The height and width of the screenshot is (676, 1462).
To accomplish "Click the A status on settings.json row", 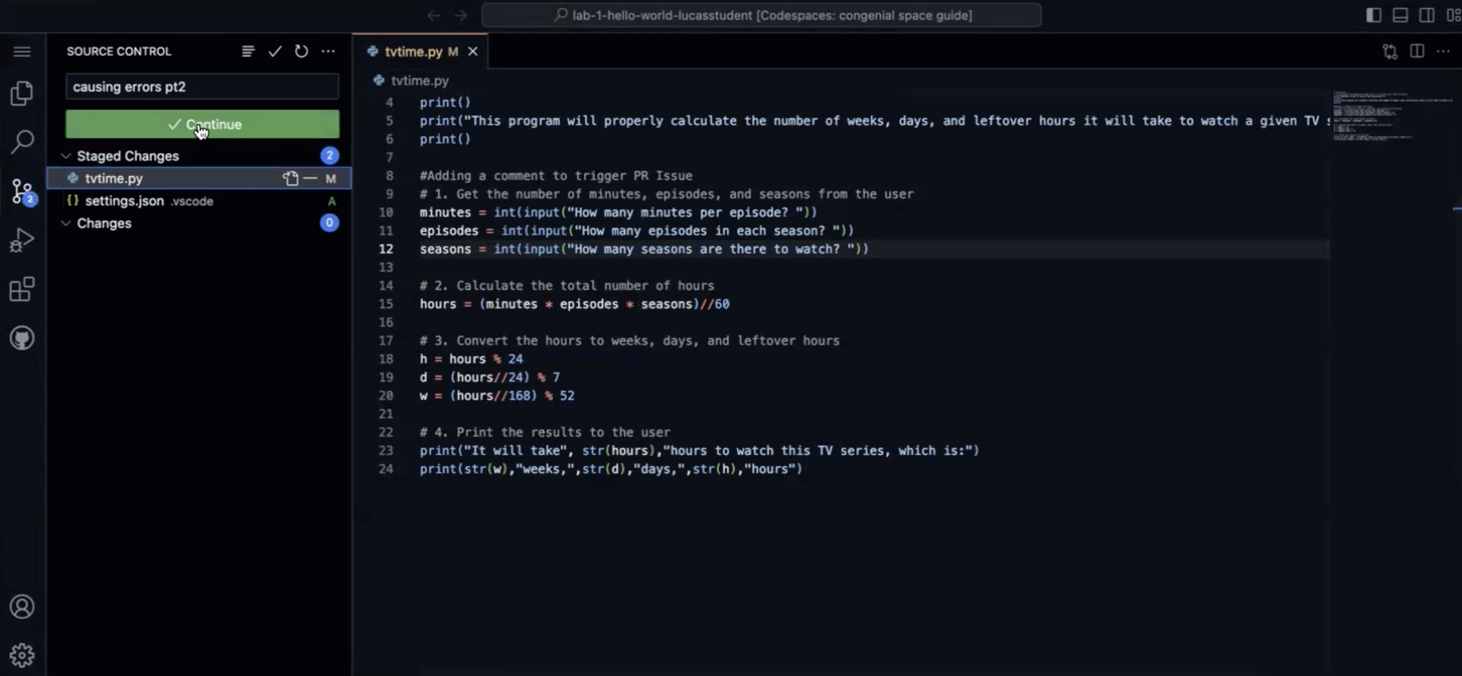I will [332, 201].
